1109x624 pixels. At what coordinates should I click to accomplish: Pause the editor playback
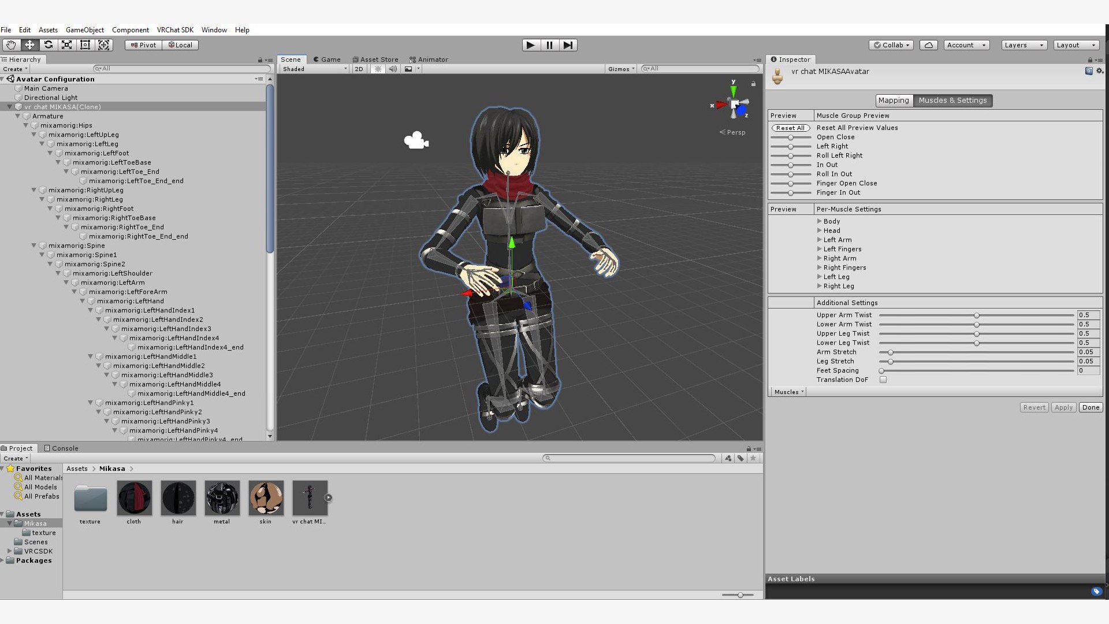tap(549, 45)
